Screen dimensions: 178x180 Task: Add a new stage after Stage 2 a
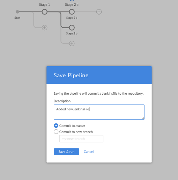click(x=99, y=12)
